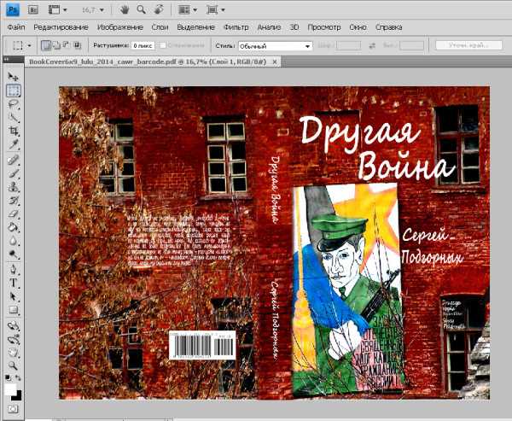The image size is (512, 421).
Task: Select the Clone Stamp tool
Action: pyautogui.click(x=14, y=187)
